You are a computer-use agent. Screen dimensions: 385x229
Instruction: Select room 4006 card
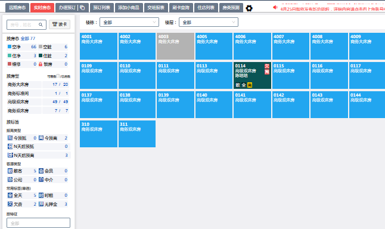252,46
